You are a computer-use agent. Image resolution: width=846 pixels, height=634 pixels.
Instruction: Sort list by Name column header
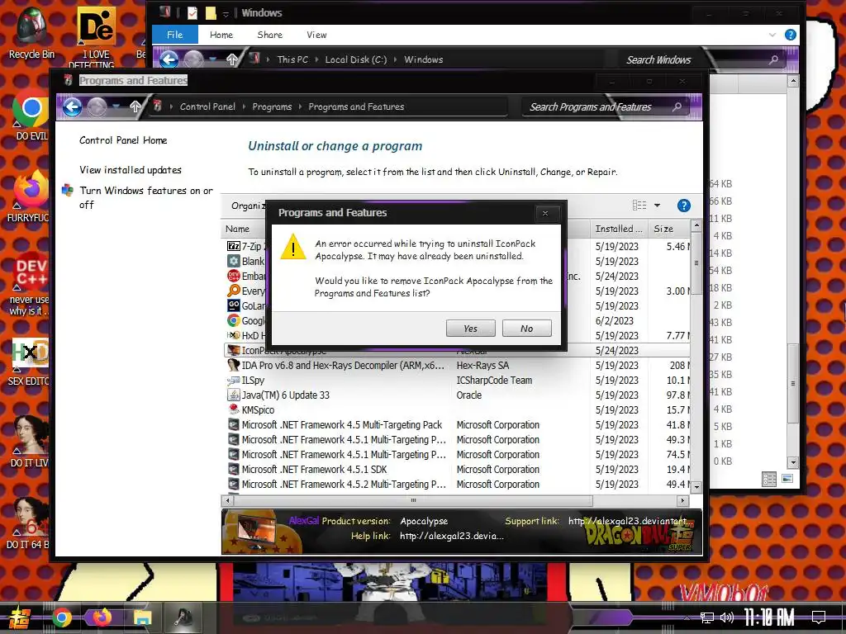point(237,229)
